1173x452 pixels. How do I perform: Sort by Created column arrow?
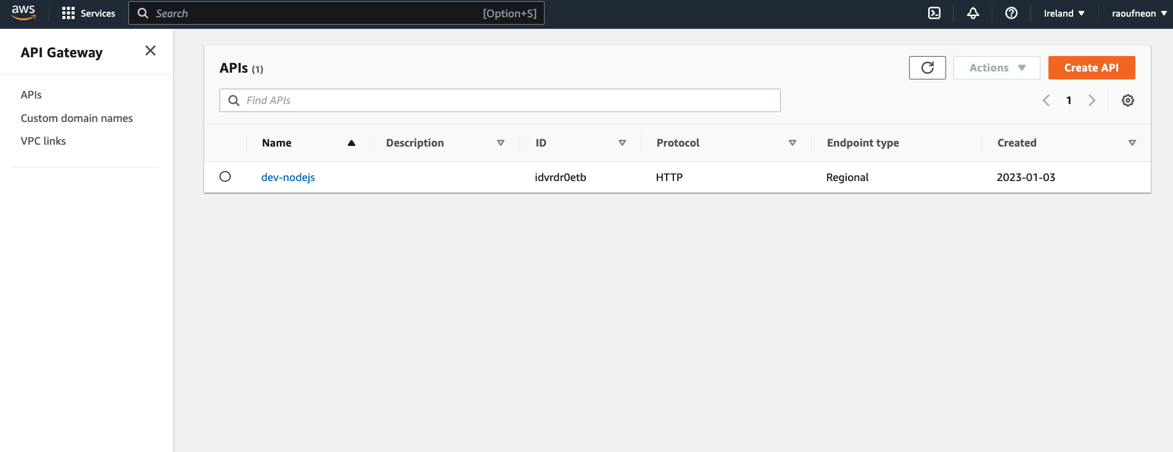[x=1132, y=143]
